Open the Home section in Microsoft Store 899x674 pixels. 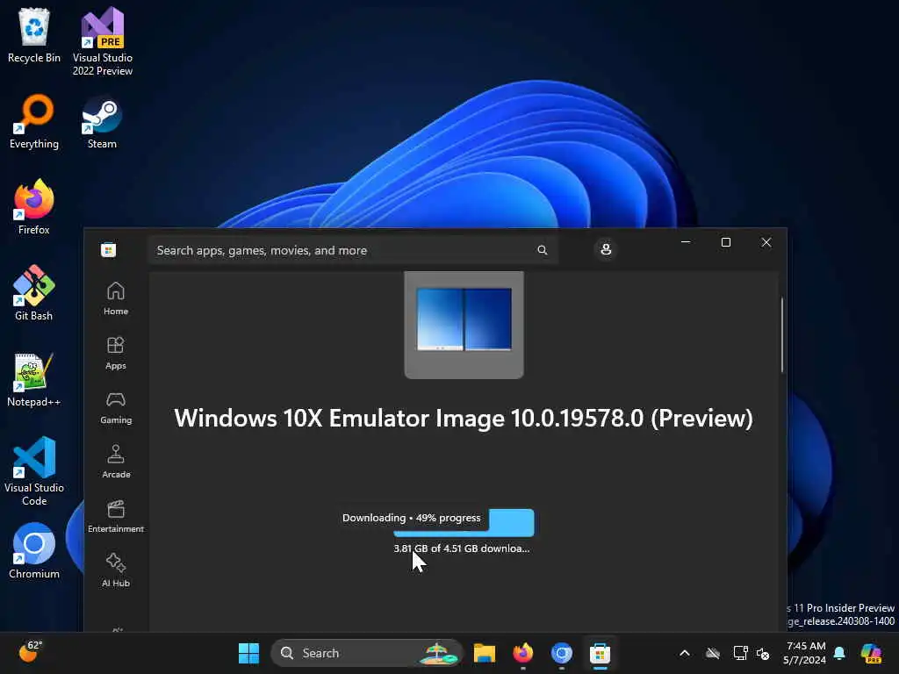[116, 298]
